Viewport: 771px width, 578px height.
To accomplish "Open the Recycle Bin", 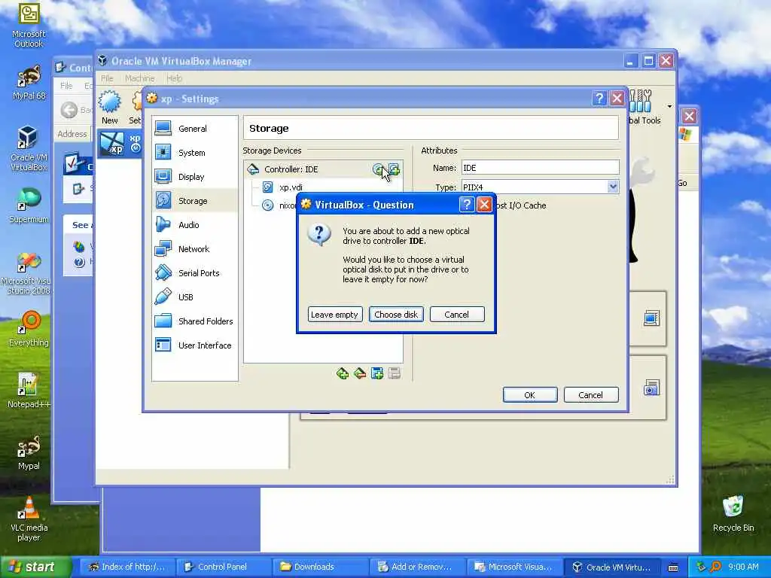I will click(733, 514).
